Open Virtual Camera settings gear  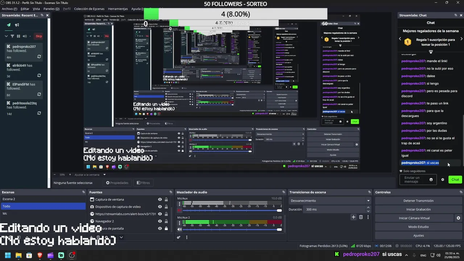[458, 218]
